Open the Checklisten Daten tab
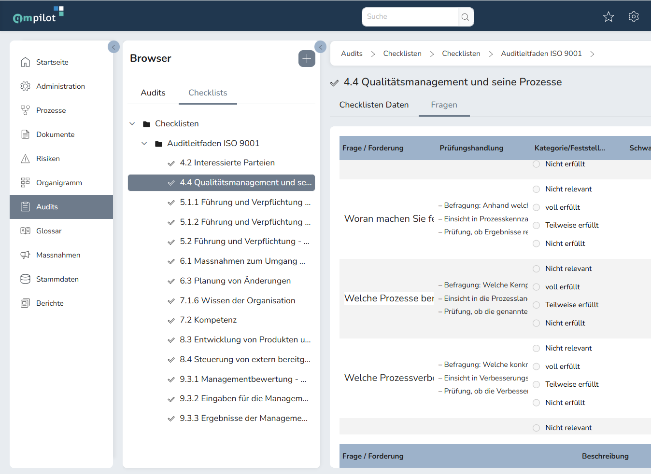The width and height of the screenshot is (651, 474). click(x=374, y=105)
